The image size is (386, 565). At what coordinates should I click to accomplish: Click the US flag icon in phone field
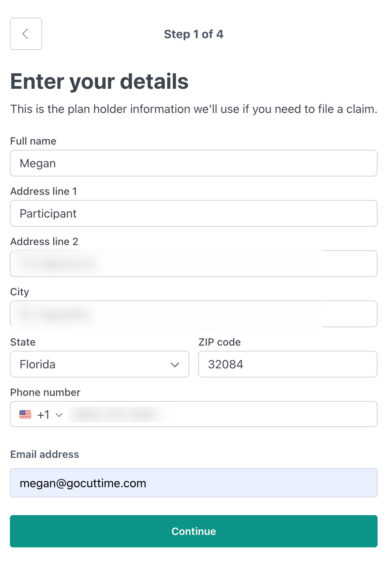[25, 415]
